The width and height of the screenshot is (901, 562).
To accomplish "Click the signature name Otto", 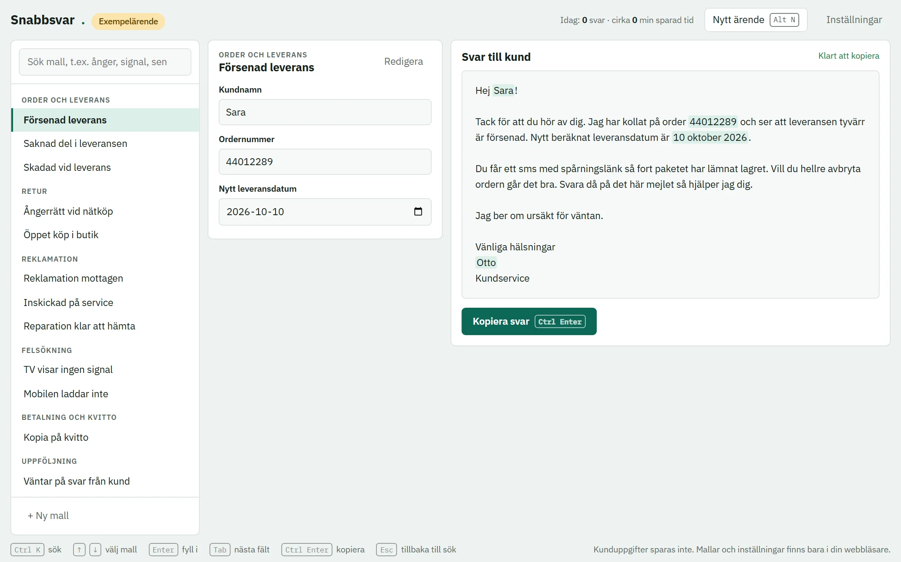I will [486, 263].
